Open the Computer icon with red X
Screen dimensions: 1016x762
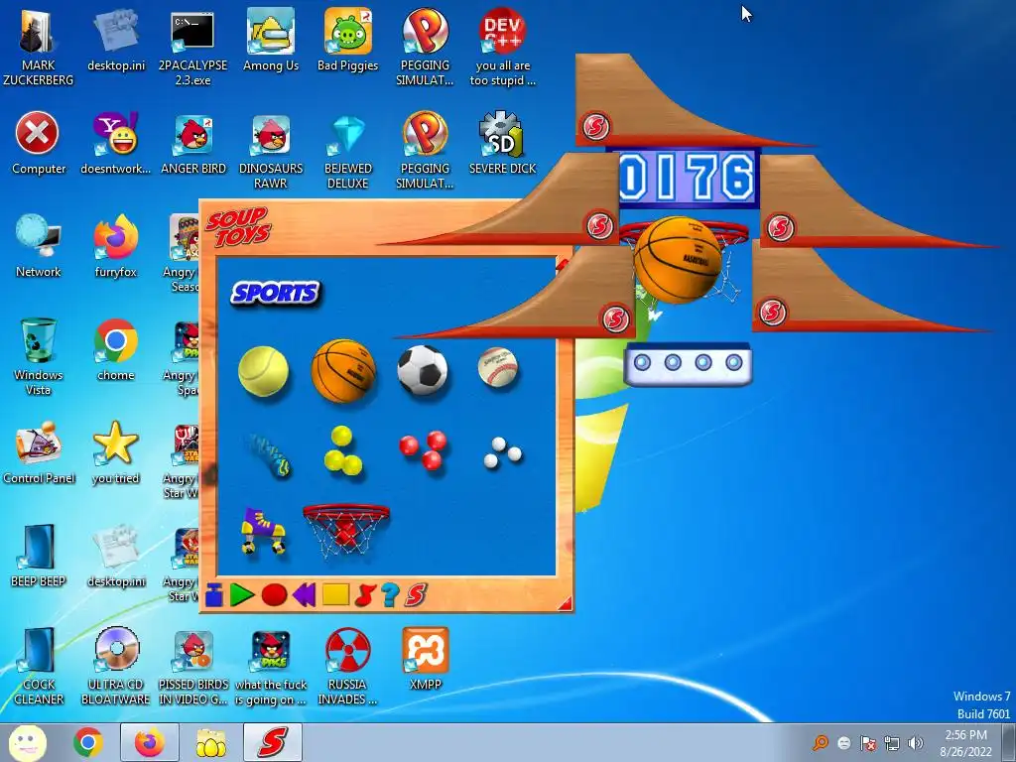pos(38,143)
